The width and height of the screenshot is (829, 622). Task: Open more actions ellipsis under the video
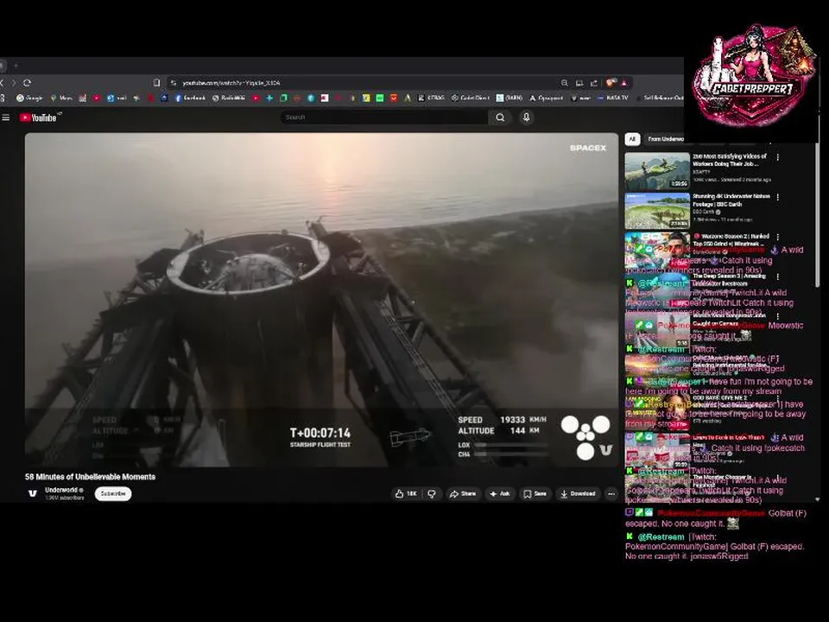(x=611, y=493)
